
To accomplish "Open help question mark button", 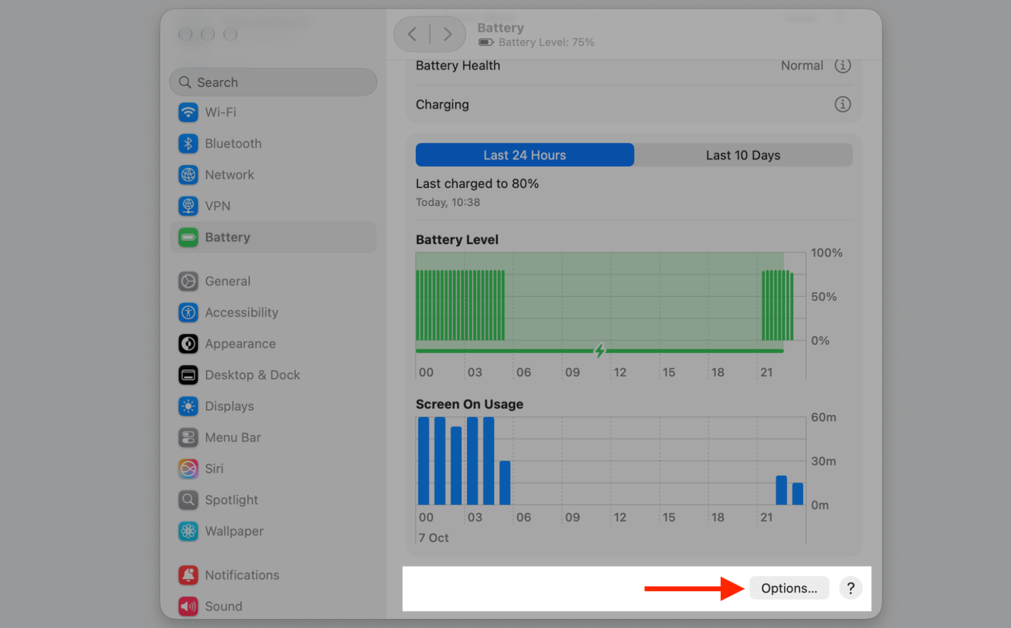I will pyautogui.click(x=851, y=588).
